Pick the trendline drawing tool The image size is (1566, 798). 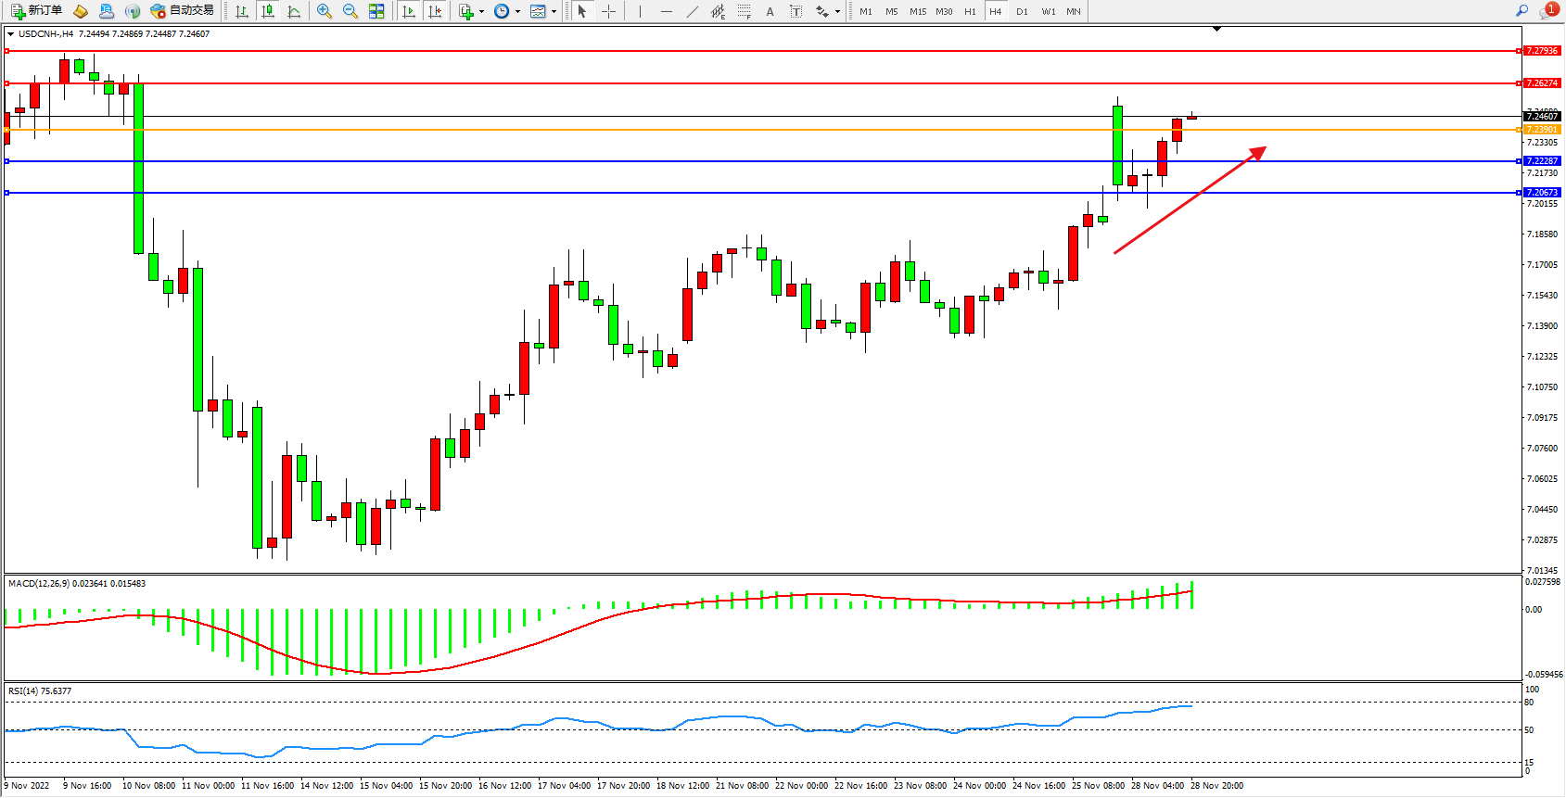pyautogui.click(x=693, y=11)
